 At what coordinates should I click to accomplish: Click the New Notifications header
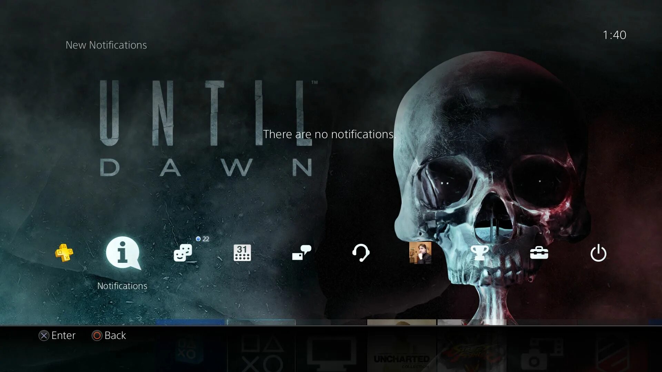click(106, 45)
